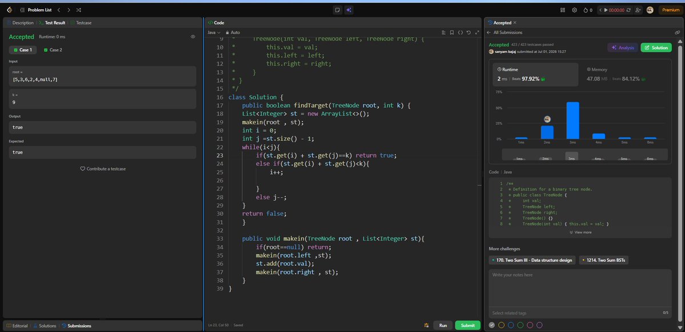Open the Editorial tab

click(x=17, y=326)
